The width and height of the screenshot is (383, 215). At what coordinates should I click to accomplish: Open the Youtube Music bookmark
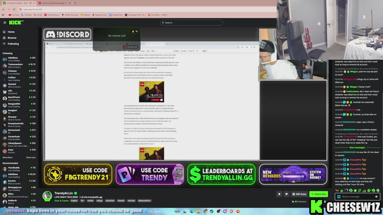[52, 15]
